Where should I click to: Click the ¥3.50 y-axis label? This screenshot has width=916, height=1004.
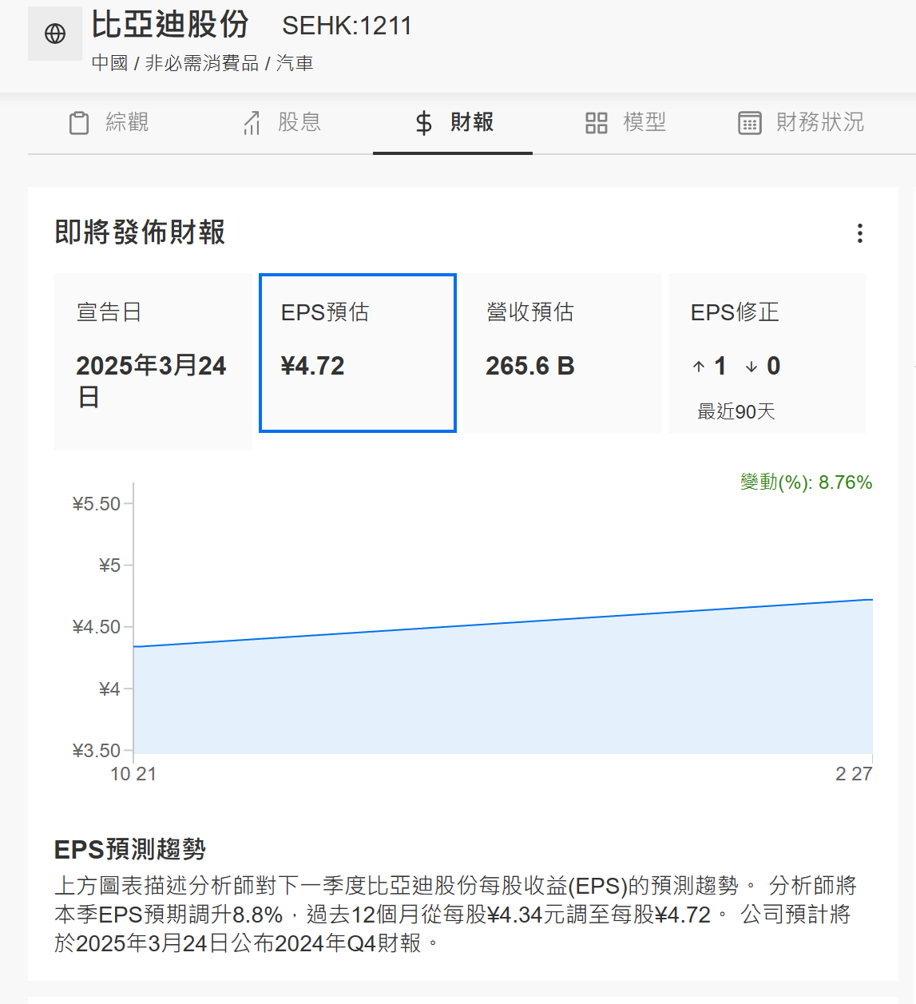(x=97, y=750)
